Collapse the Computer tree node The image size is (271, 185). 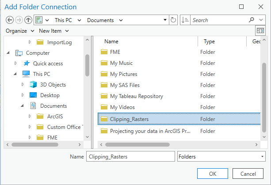click(x=8, y=53)
